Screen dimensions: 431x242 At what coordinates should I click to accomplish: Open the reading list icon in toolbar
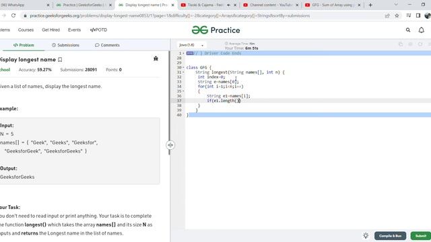point(409,15)
